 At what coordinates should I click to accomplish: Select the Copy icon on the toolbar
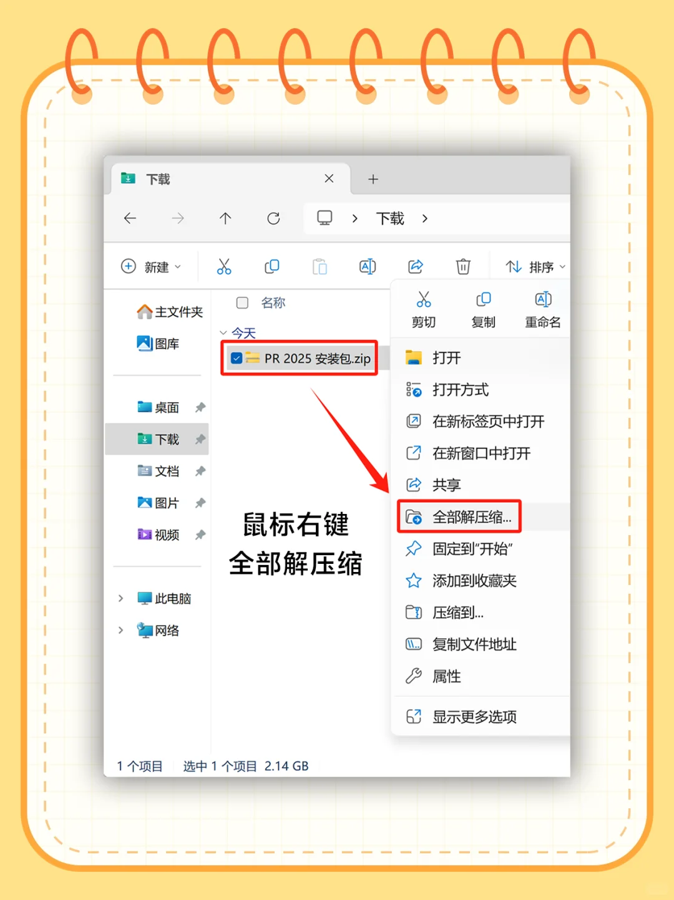coord(272,266)
